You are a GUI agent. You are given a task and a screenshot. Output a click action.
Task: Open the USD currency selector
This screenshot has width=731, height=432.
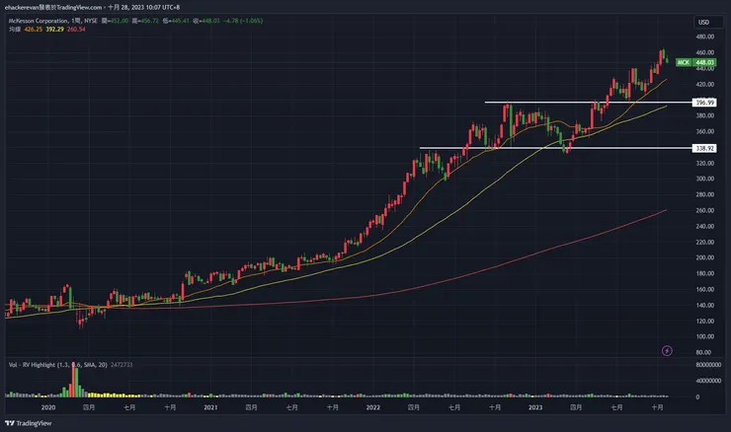click(x=707, y=22)
